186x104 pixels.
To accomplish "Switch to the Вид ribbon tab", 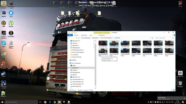I will [91, 35].
